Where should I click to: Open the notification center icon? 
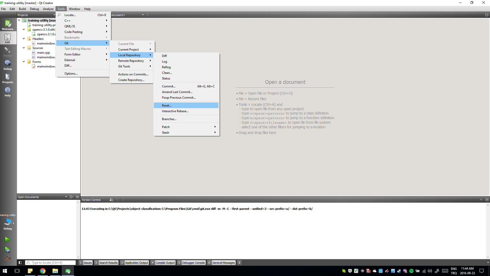(x=481, y=271)
